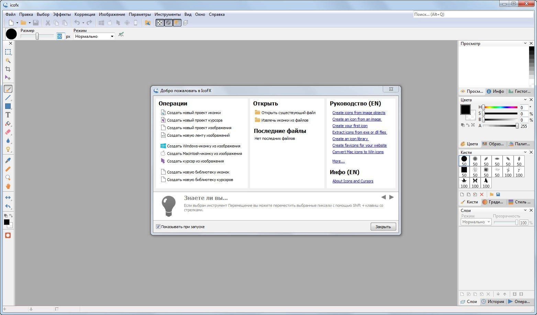Image resolution: width=537 pixels, height=315 pixels.
Task: Open the Изображение menu
Action: point(112,14)
